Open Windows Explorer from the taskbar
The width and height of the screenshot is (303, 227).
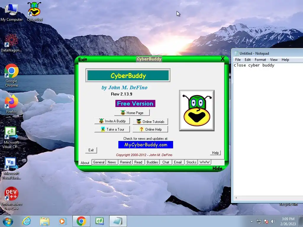click(x=44, y=221)
